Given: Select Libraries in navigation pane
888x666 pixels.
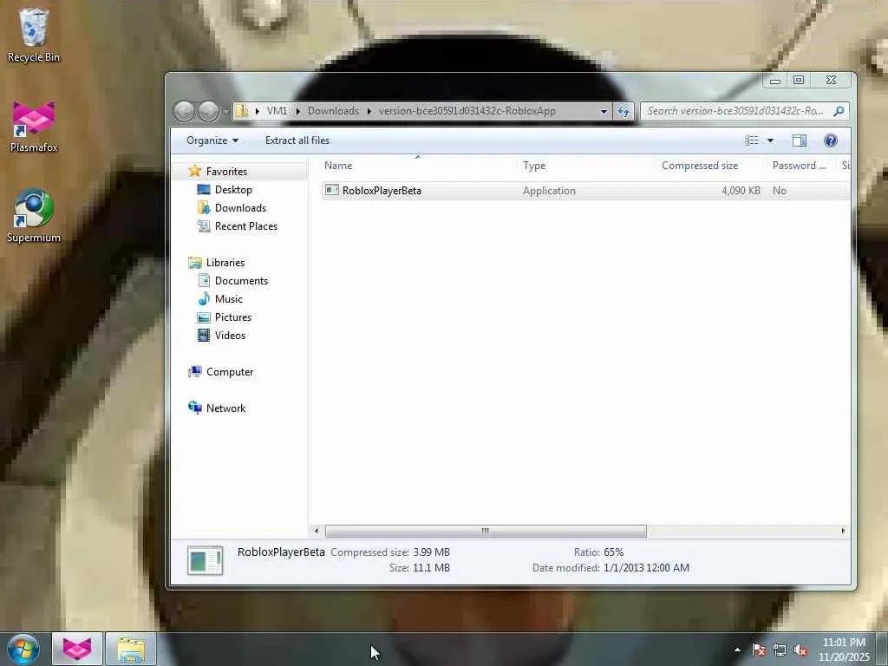Looking at the screenshot, I should tap(225, 262).
